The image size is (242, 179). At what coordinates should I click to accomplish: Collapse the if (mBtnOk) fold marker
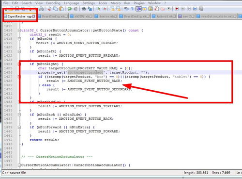coord(19,39)
